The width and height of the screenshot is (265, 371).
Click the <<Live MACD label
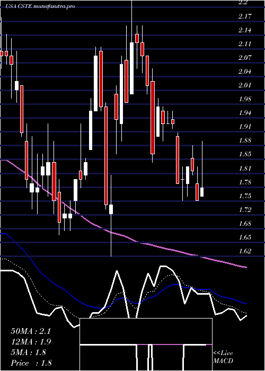click(223, 357)
